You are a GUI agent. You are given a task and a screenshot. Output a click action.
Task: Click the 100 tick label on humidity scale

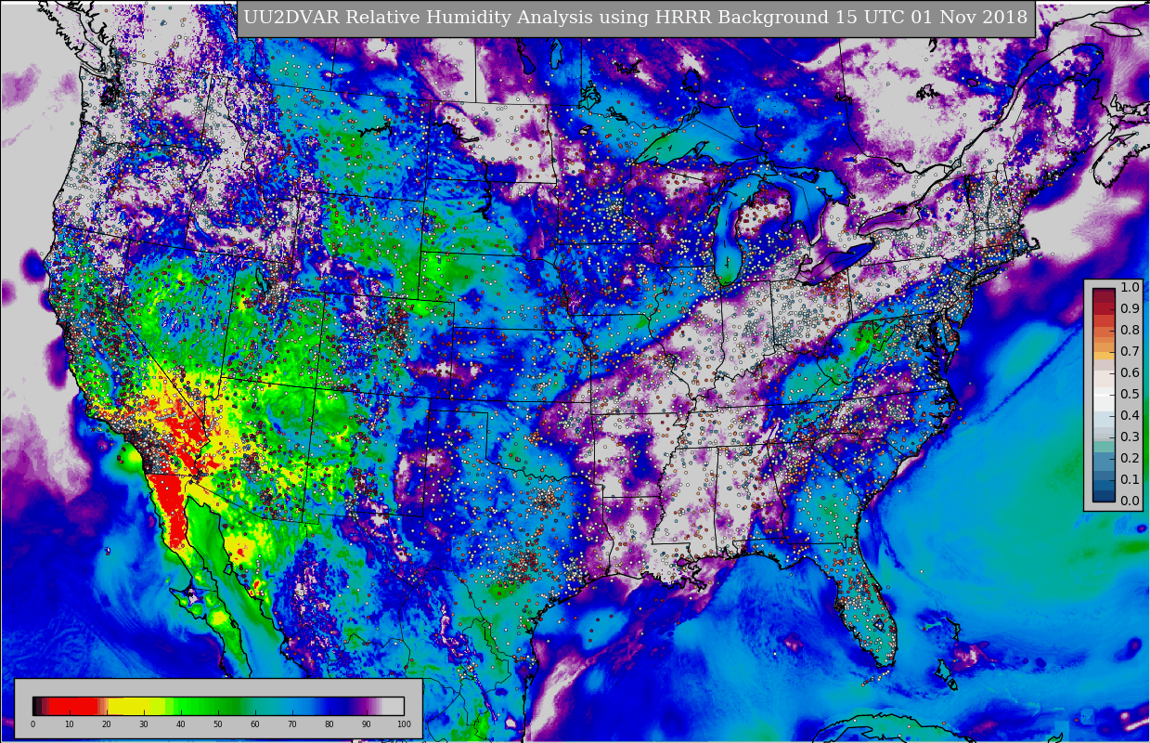(404, 724)
